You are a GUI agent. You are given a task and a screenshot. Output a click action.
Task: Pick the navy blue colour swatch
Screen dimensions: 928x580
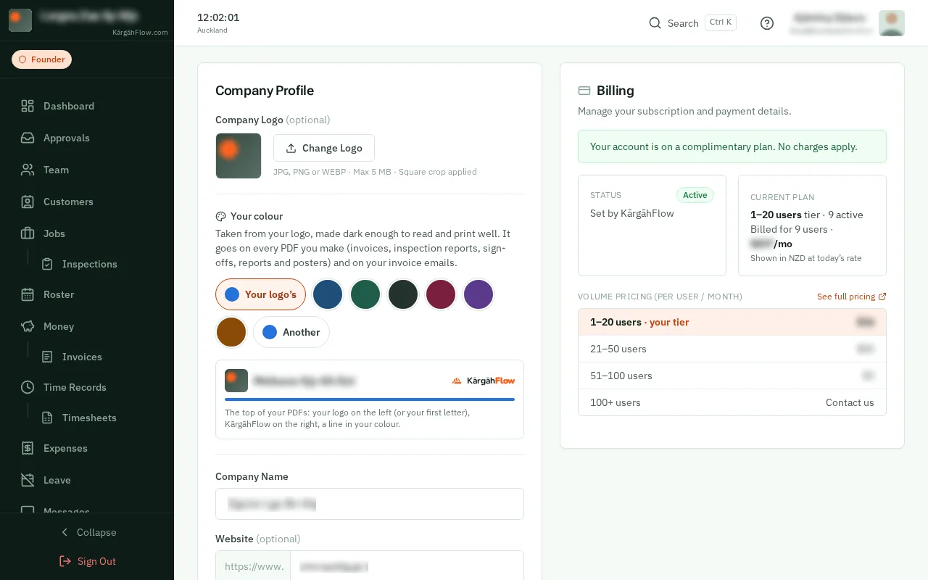pyautogui.click(x=328, y=294)
